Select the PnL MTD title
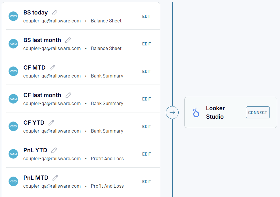This screenshot has height=197, width=280. click(x=36, y=177)
